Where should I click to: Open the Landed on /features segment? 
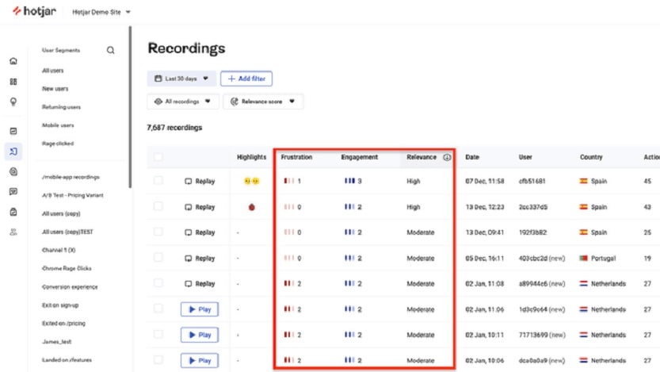pyautogui.click(x=67, y=360)
